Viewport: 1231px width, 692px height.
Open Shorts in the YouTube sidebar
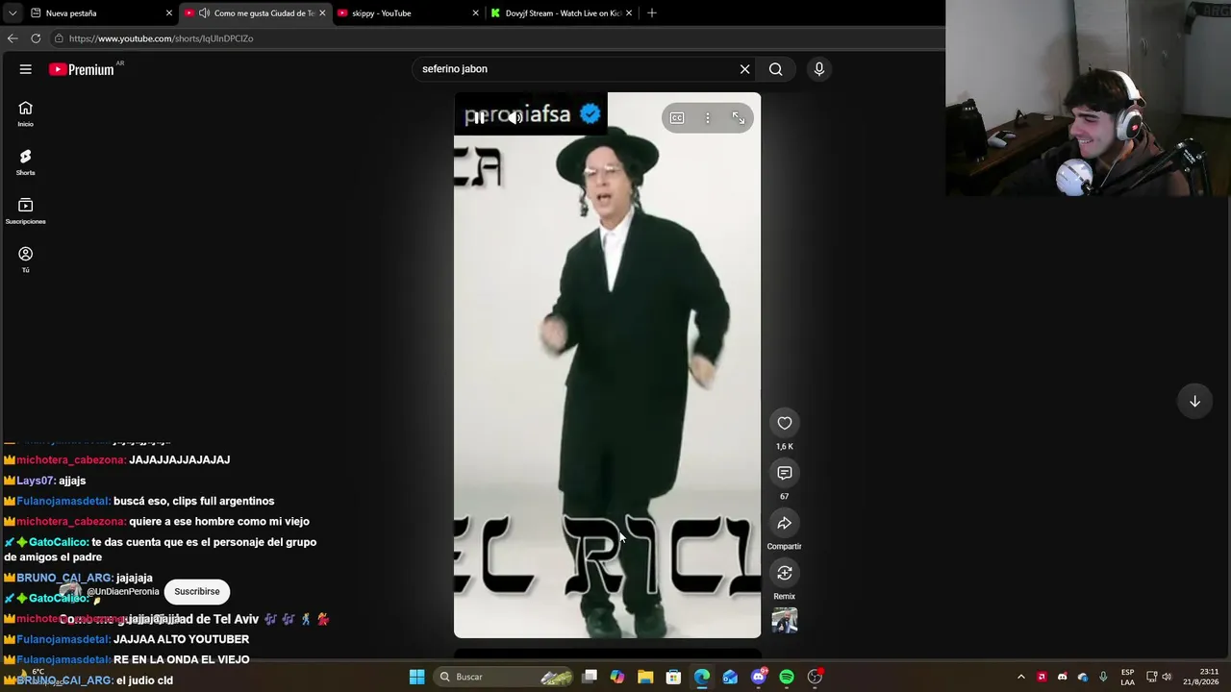25,161
